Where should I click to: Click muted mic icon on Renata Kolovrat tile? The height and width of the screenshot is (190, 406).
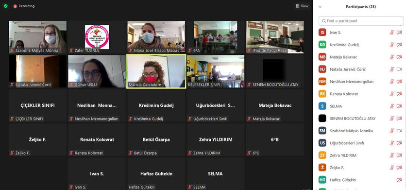tap(71, 153)
